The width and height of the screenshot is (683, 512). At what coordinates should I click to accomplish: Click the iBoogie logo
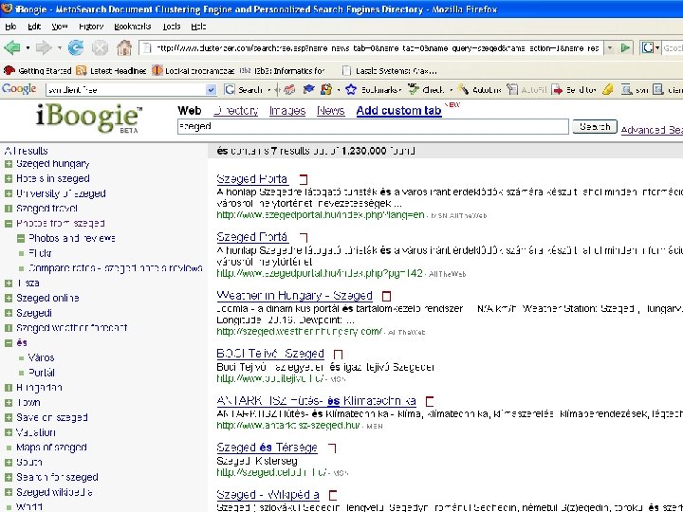click(x=88, y=118)
